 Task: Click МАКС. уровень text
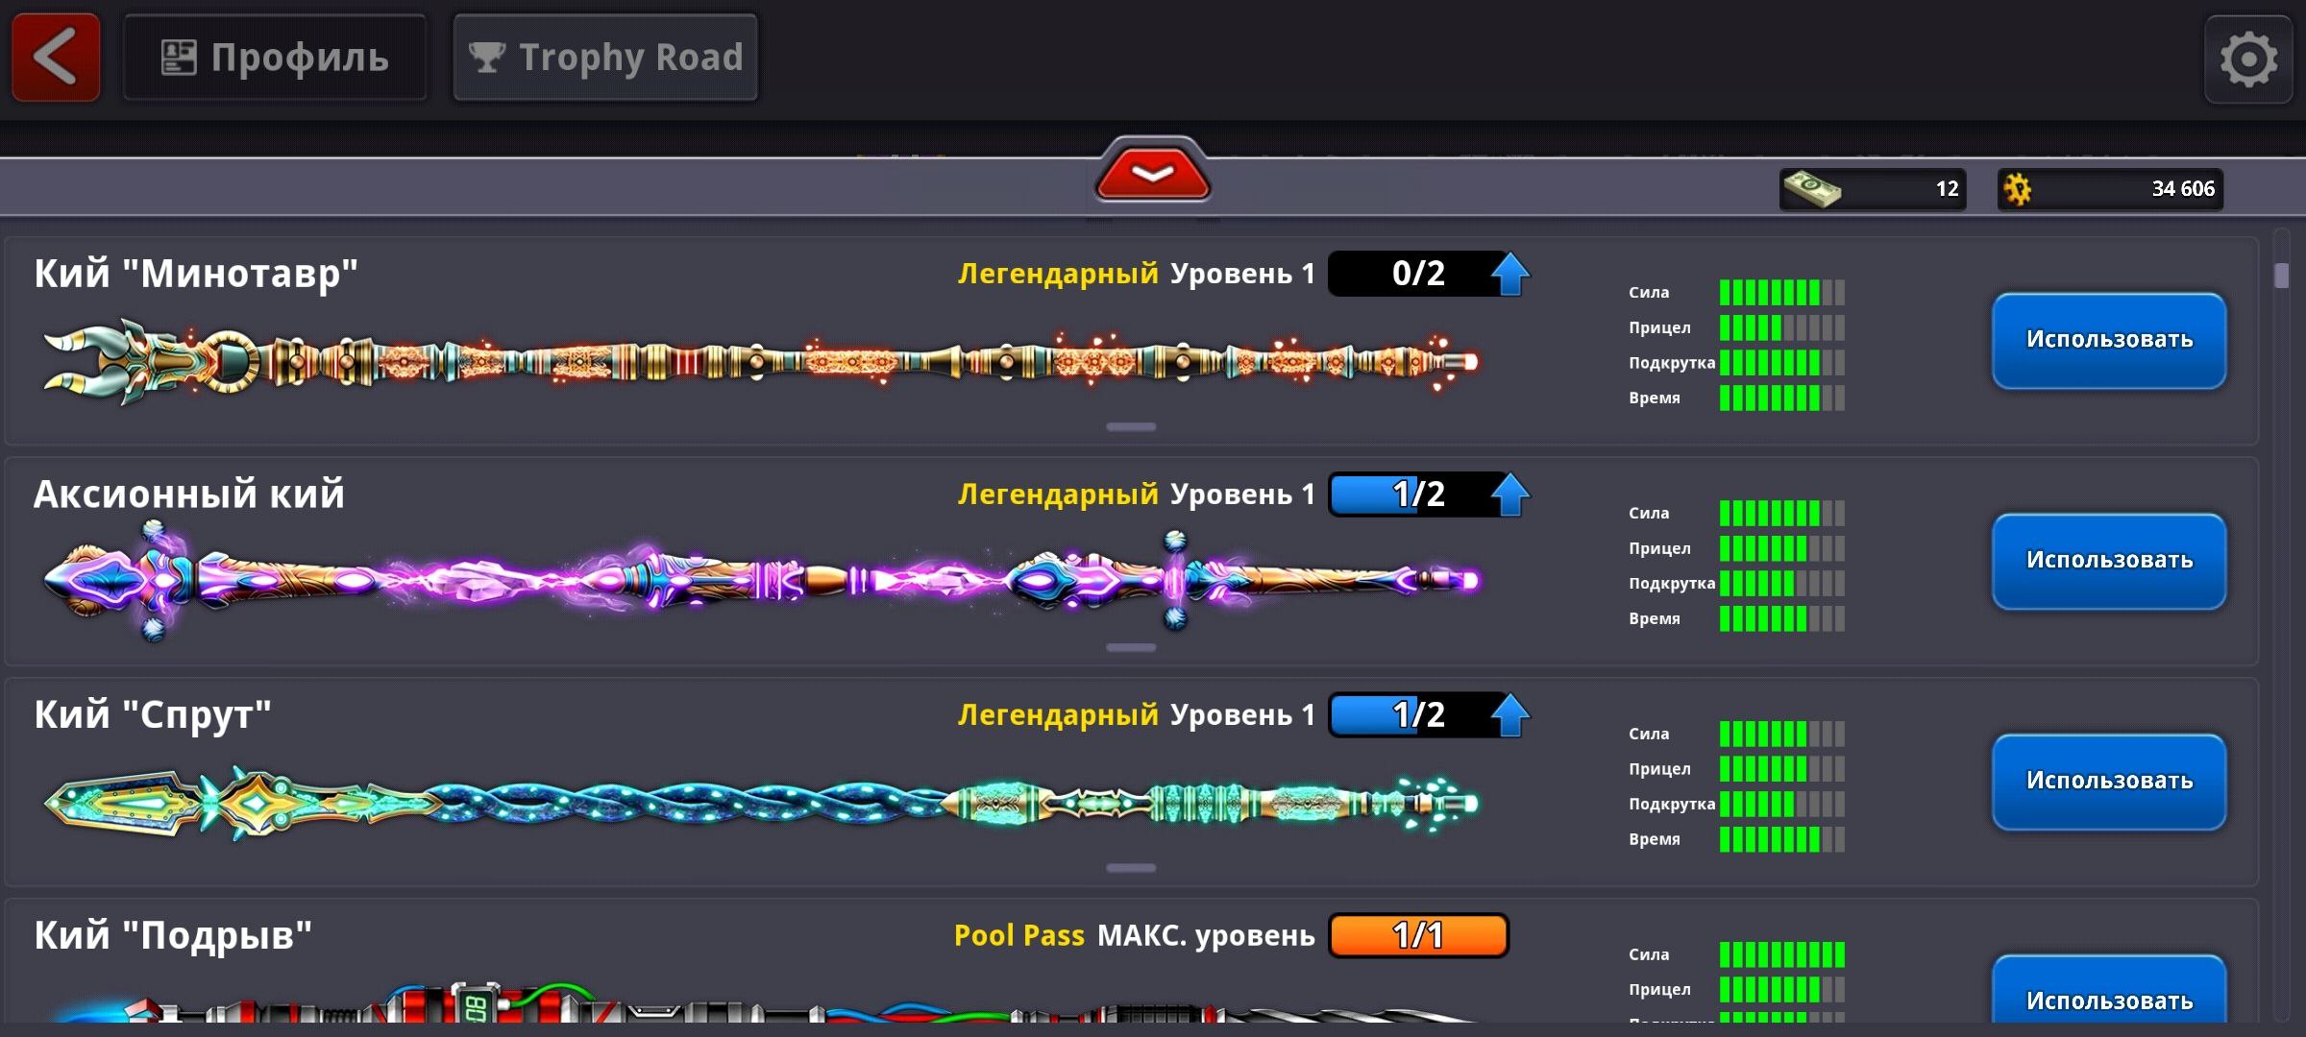(x=1206, y=935)
